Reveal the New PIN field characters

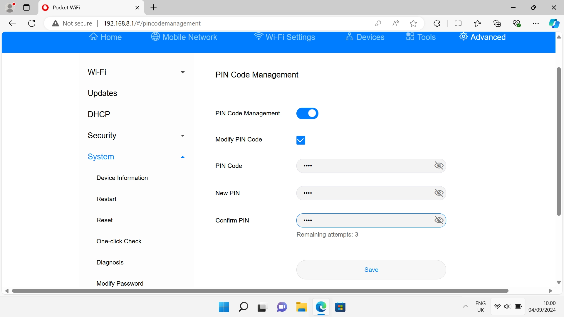[439, 193]
